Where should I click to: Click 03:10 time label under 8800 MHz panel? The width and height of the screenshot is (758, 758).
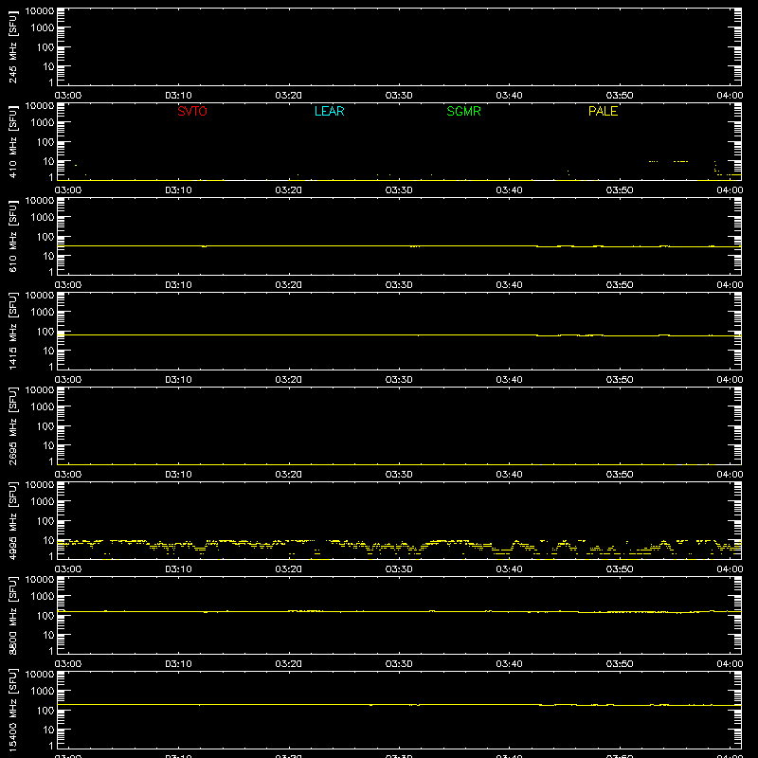point(178,664)
